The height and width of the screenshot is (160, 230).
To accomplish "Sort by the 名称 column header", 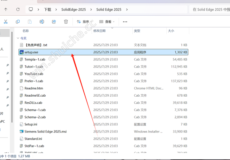I will tap(26, 31).
